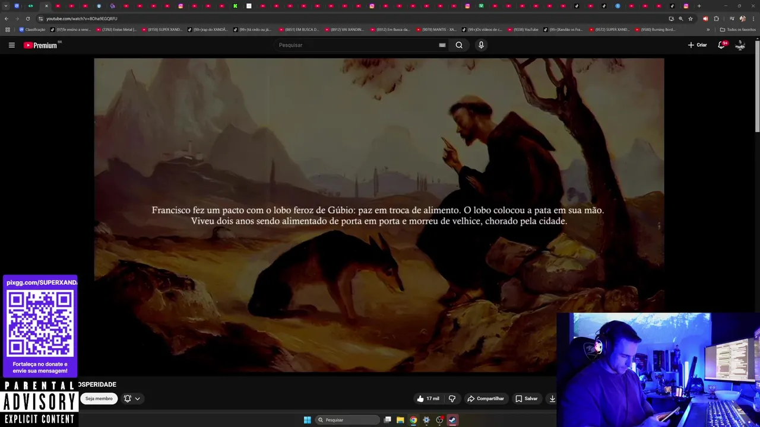This screenshot has width=760, height=427.
Task: Open '(7292) Enéas Metal' bookmark
Action: (x=116, y=30)
